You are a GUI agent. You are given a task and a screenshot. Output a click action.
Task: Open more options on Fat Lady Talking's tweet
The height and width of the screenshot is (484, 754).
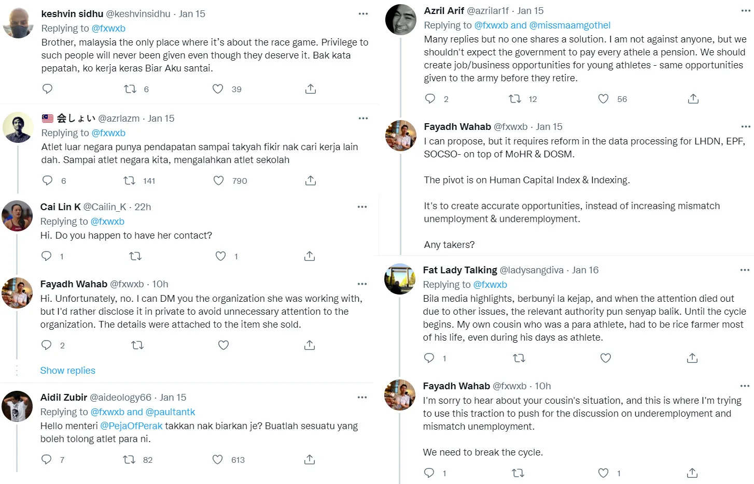coord(745,270)
